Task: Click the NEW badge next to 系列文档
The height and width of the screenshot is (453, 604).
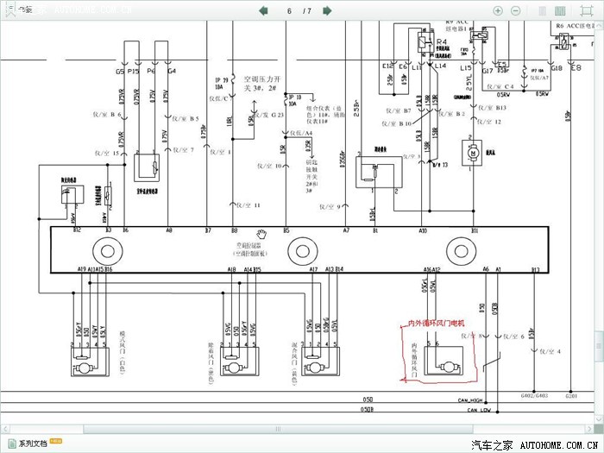Action: point(55,442)
